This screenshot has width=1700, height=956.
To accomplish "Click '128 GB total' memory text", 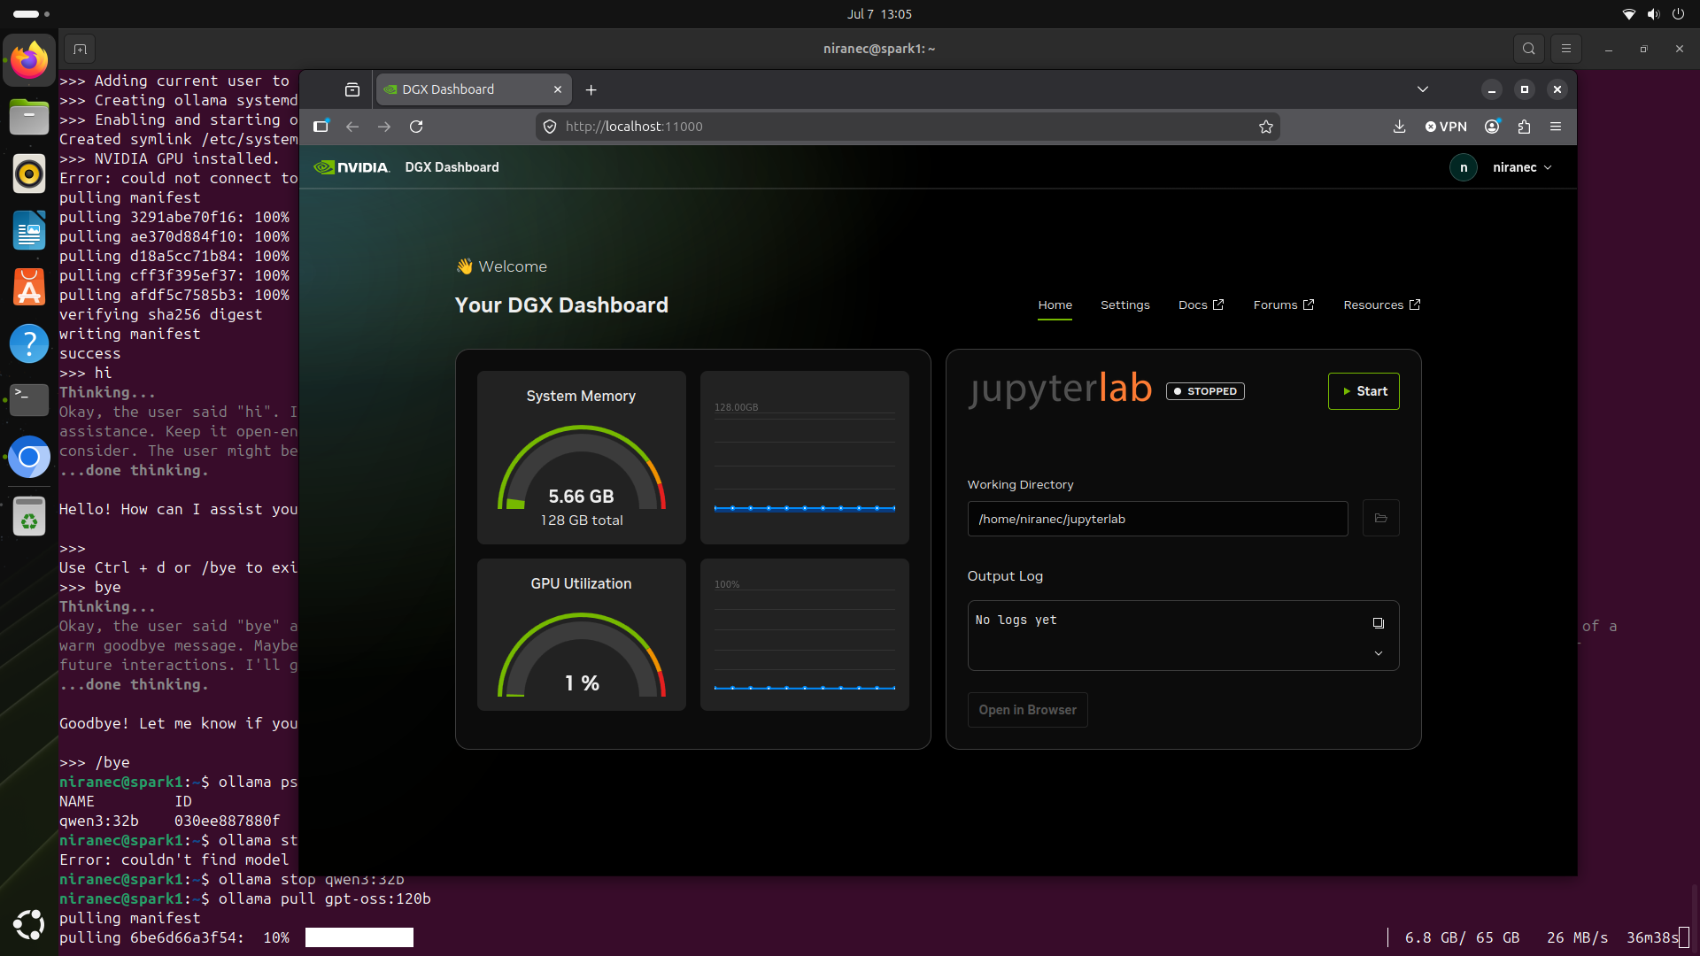I will (x=582, y=520).
